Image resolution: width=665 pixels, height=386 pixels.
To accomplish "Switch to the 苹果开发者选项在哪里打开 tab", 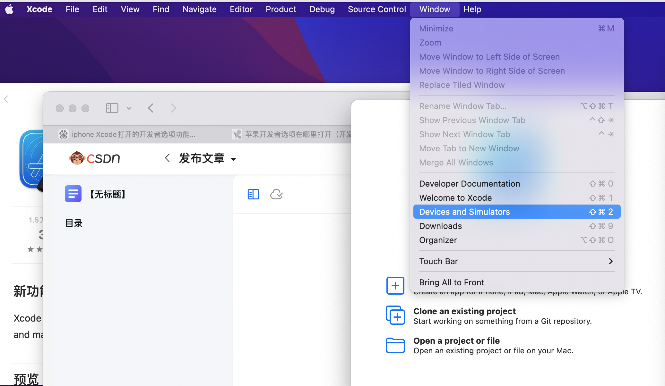I will (x=284, y=134).
